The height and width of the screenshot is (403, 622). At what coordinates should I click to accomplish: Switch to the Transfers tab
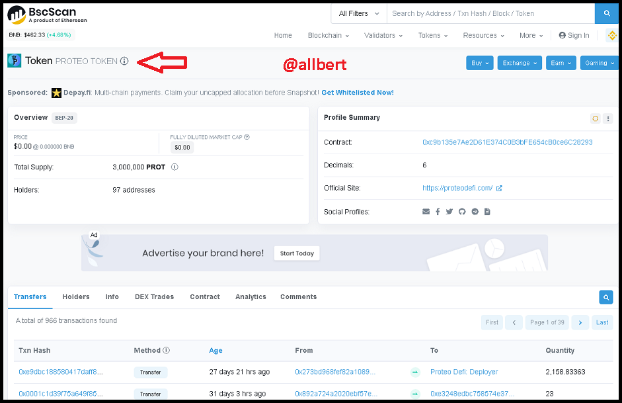click(x=30, y=296)
